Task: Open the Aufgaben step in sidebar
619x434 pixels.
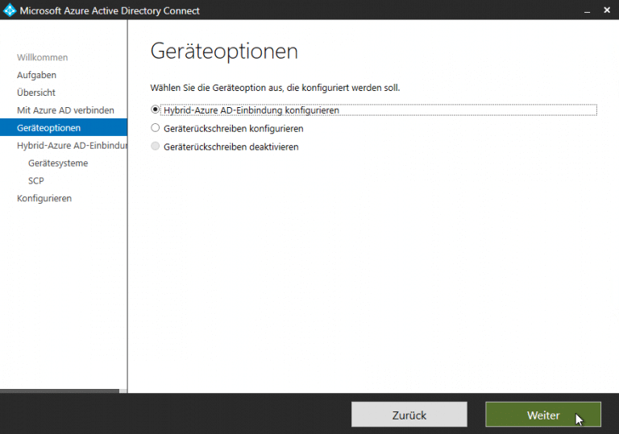Action: coord(36,75)
